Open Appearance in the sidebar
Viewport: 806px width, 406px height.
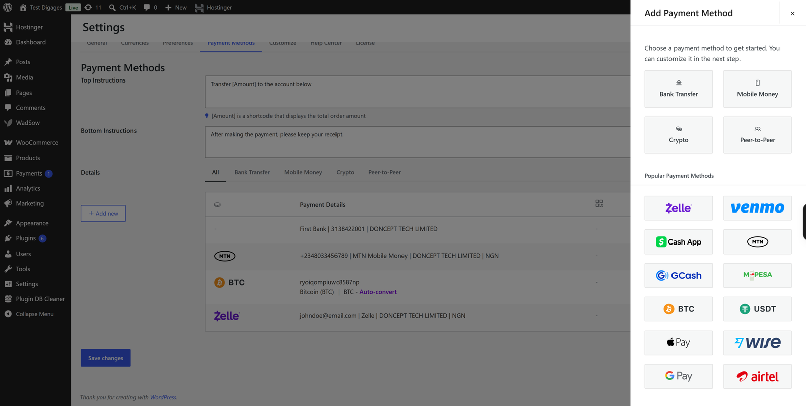tap(35, 223)
